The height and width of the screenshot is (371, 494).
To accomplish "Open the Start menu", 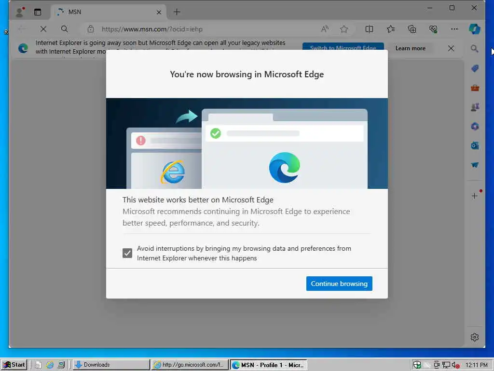I will coord(14,365).
